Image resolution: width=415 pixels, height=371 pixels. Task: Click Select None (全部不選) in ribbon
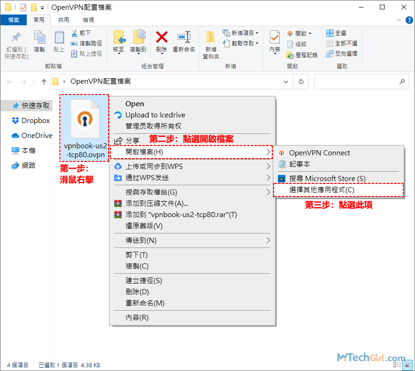click(x=330, y=44)
